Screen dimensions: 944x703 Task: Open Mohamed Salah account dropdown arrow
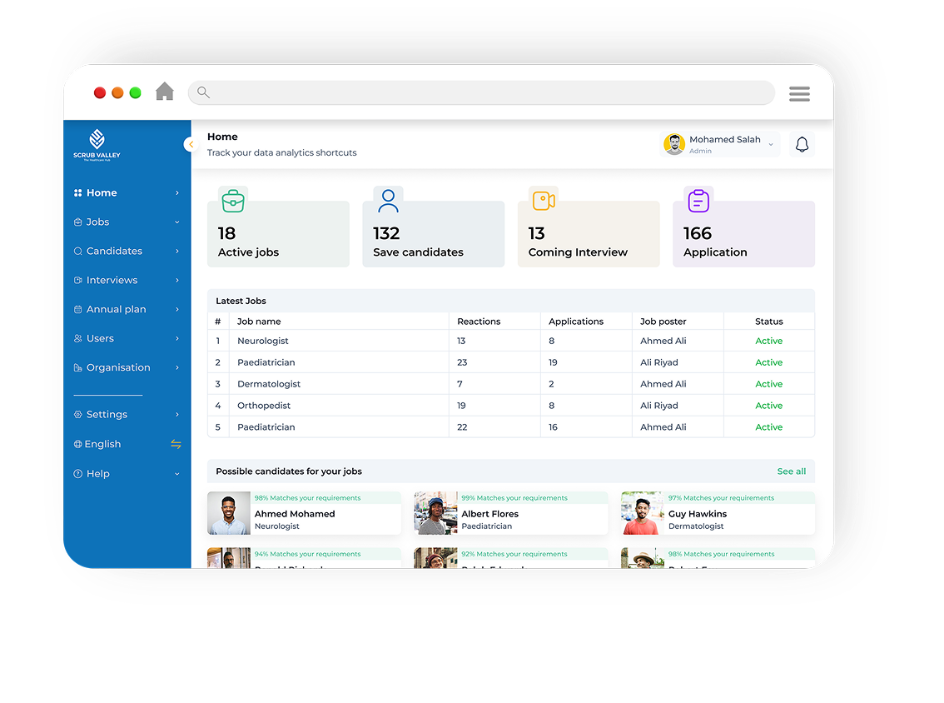[770, 145]
